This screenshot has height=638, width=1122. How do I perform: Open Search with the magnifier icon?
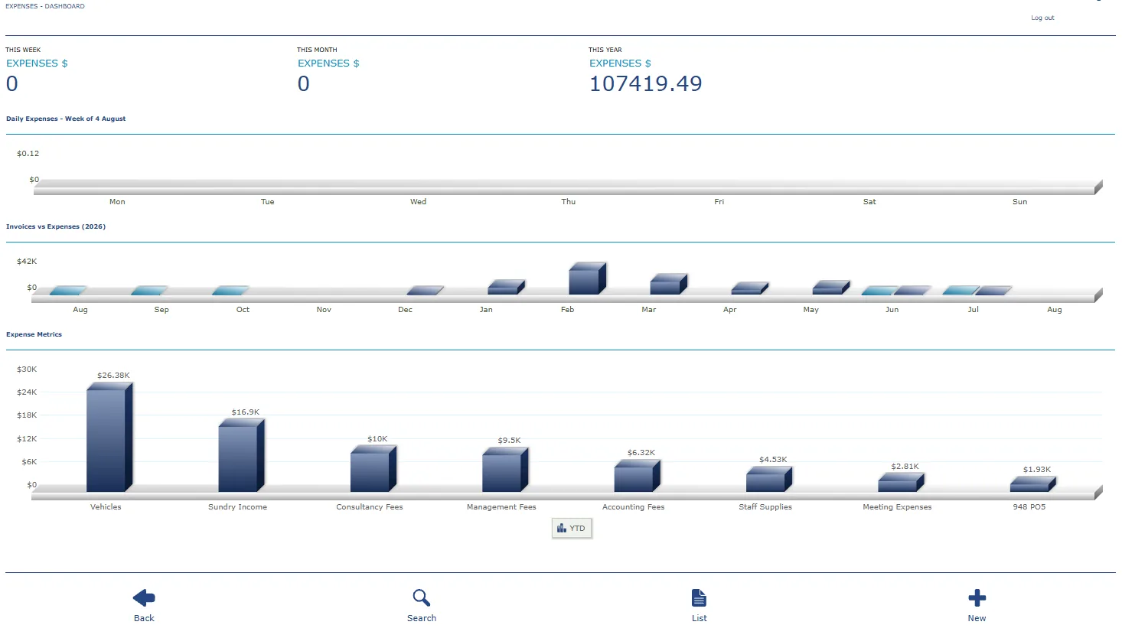click(421, 597)
